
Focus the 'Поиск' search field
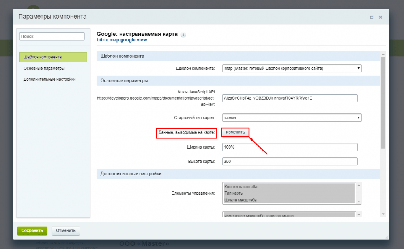[52, 36]
